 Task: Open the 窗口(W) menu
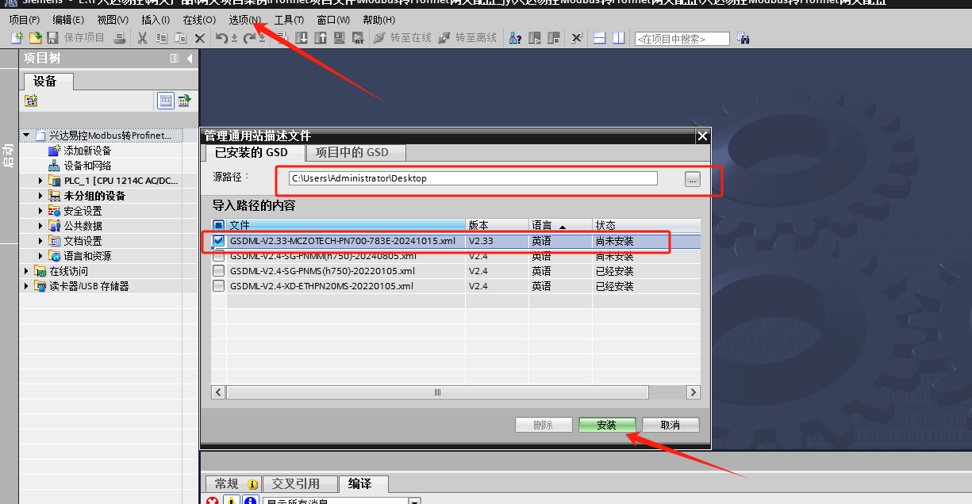(333, 20)
